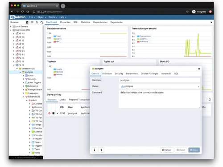Expand the Local Servers group

coord(11,26)
